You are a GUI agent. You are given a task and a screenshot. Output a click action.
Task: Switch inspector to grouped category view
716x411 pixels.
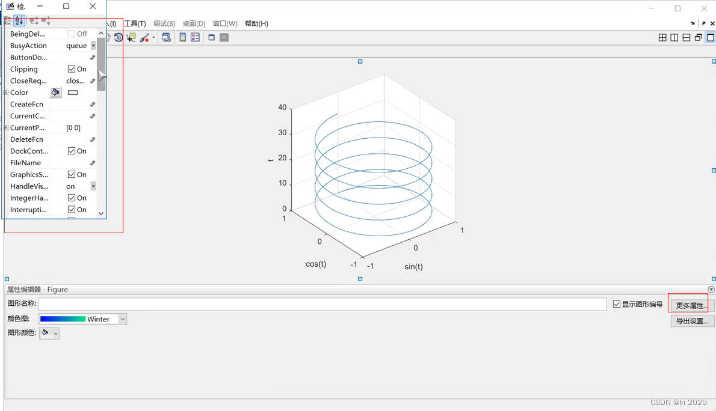(x=8, y=20)
